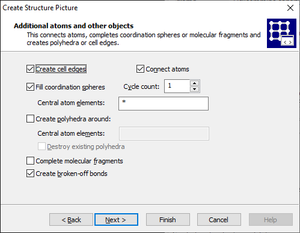Proceed with the Next button
Viewport: 300px width, 233px height.
116,220
